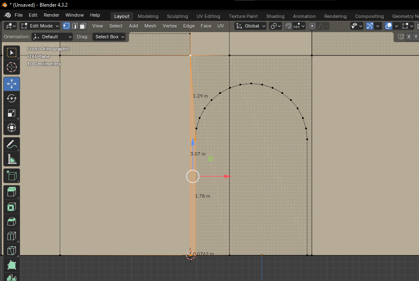Switch to the Sculpting workspace tab
Viewport: 419px width, 281px height.
(x=177, y=16)
